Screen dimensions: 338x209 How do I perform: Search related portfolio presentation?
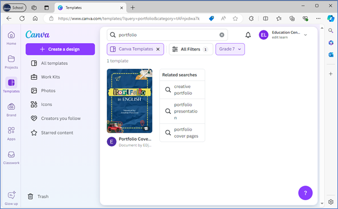coord(182,111)
